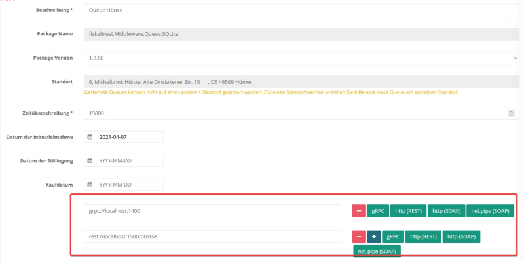524x264 pixels.
Task: Click http (REST) button in grpc row
Action: (408, 211)
